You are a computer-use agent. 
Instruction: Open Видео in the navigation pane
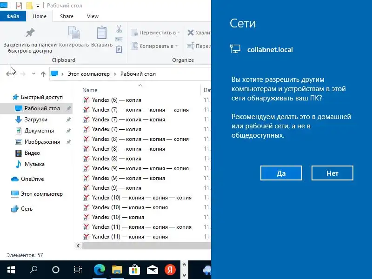click(x=27, y=153)
